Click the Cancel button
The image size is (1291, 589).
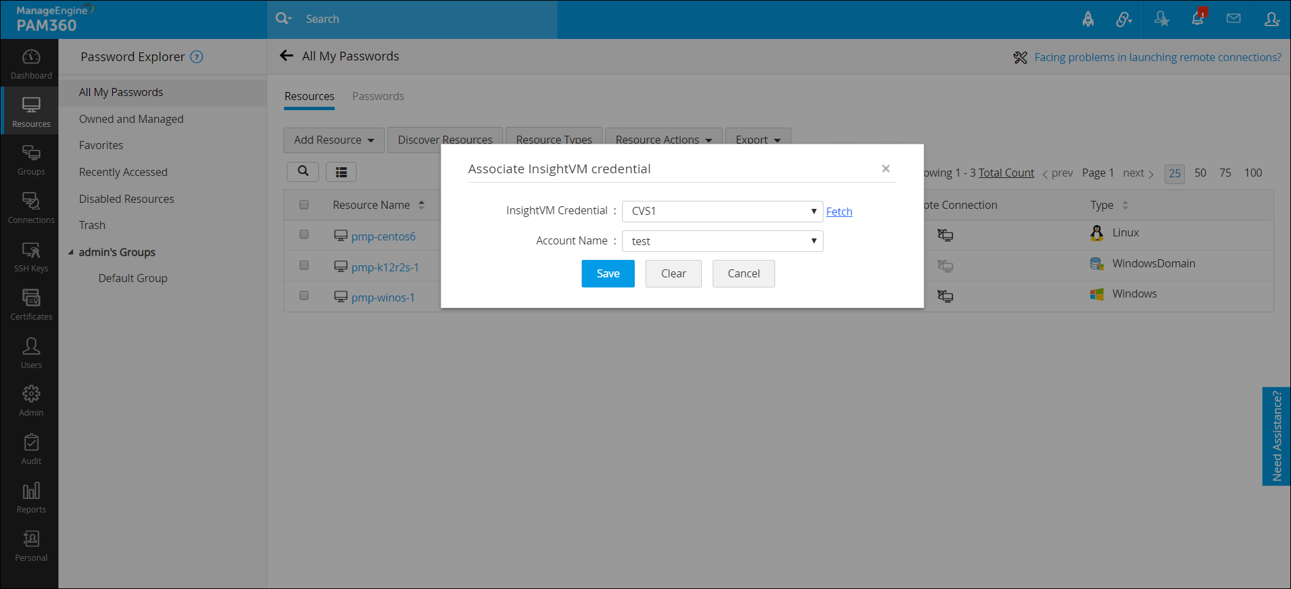point(744,273)
